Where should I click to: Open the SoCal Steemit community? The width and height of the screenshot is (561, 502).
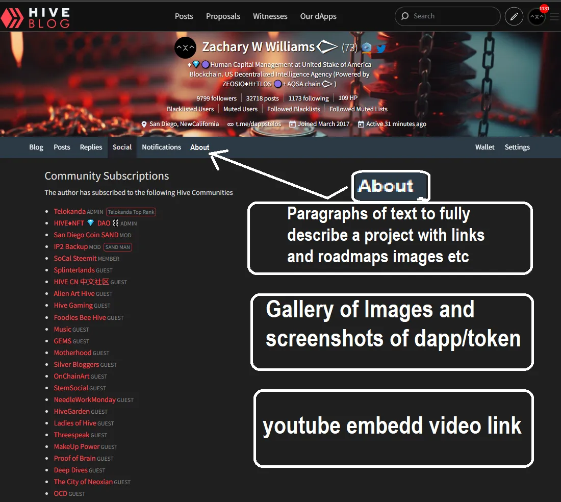pyautogui.click(x=75, y=258)
